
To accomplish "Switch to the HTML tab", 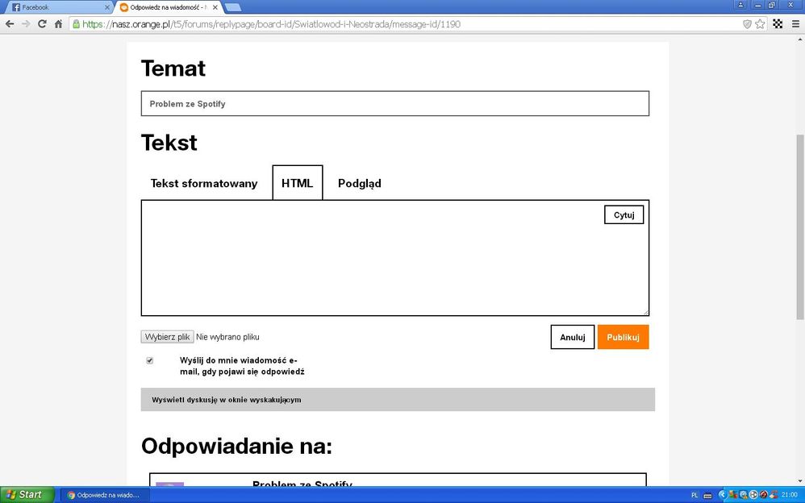I will (x=297, y=183).
